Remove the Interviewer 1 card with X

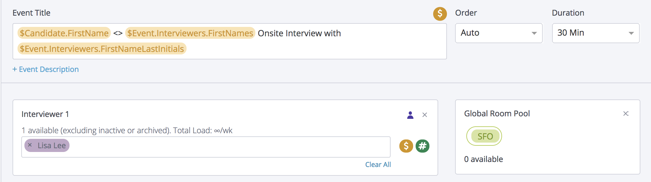click(425, 115)
